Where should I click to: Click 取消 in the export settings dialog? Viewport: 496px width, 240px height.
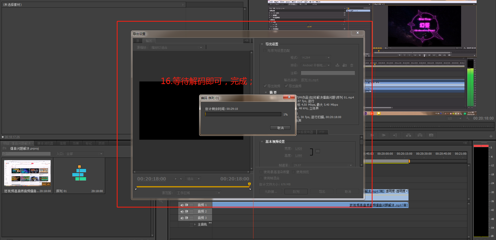click(x=348, y=192)
